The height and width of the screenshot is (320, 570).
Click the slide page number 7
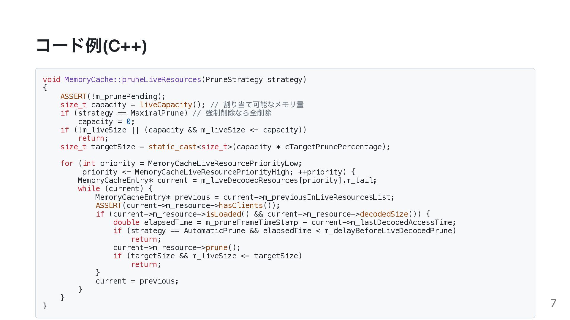click(x=553, y=303)
